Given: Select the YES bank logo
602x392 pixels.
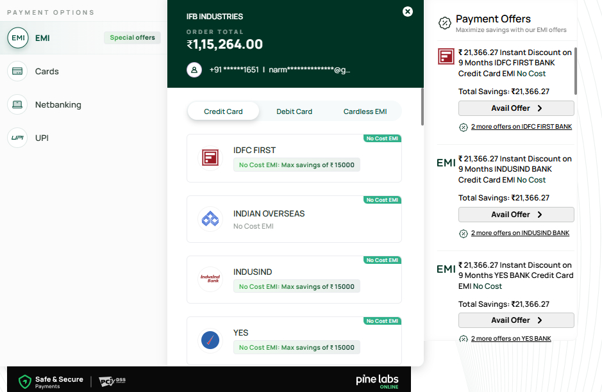Looking at the screenshot, I should (x=210, y=340).
